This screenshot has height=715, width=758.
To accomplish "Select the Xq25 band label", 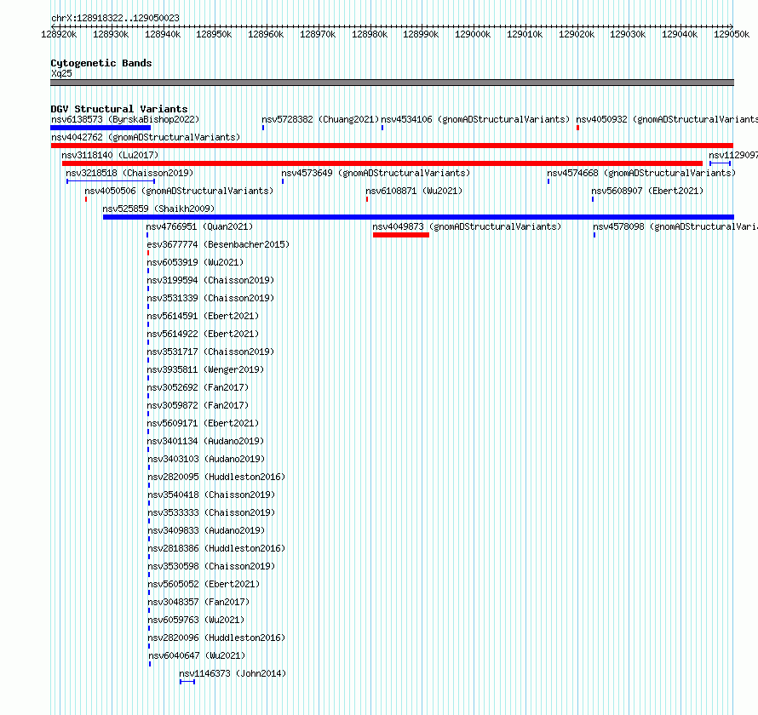I will click(x=61, y=73).
